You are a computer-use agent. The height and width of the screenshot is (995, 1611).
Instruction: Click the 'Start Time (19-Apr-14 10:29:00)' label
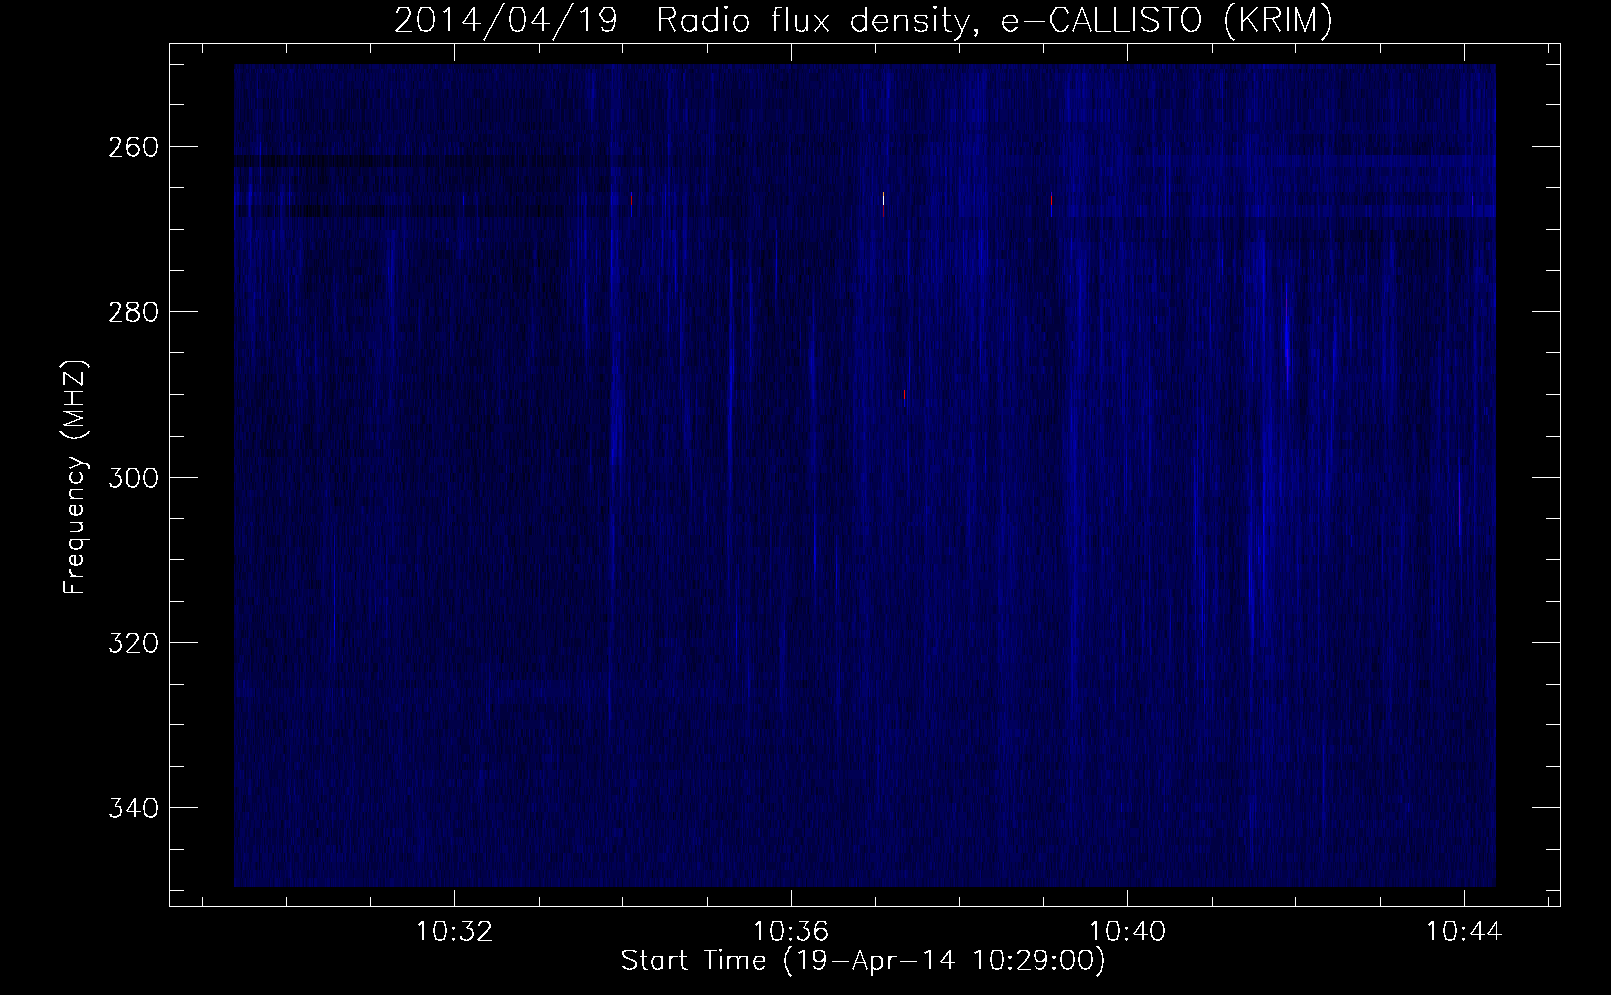point(863,961)
